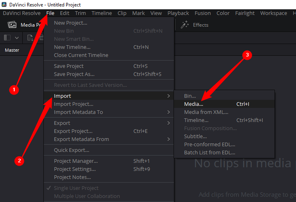Expand Export Metadata From submenu

[109, 139]
